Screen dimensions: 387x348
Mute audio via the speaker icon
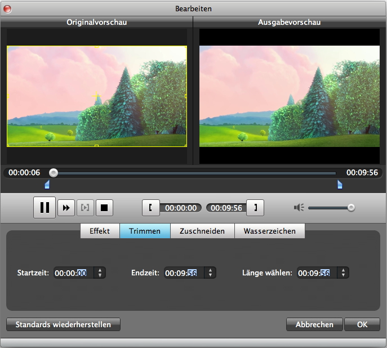(299, 208)
